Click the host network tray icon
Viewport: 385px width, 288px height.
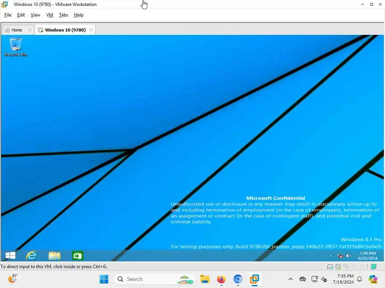tap(314, 279)
